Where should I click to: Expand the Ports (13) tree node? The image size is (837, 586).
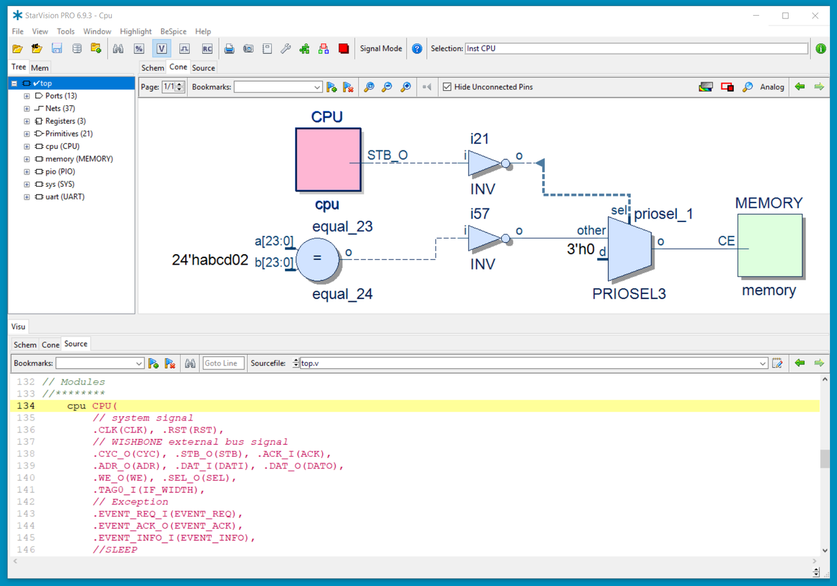pos(27,96)
